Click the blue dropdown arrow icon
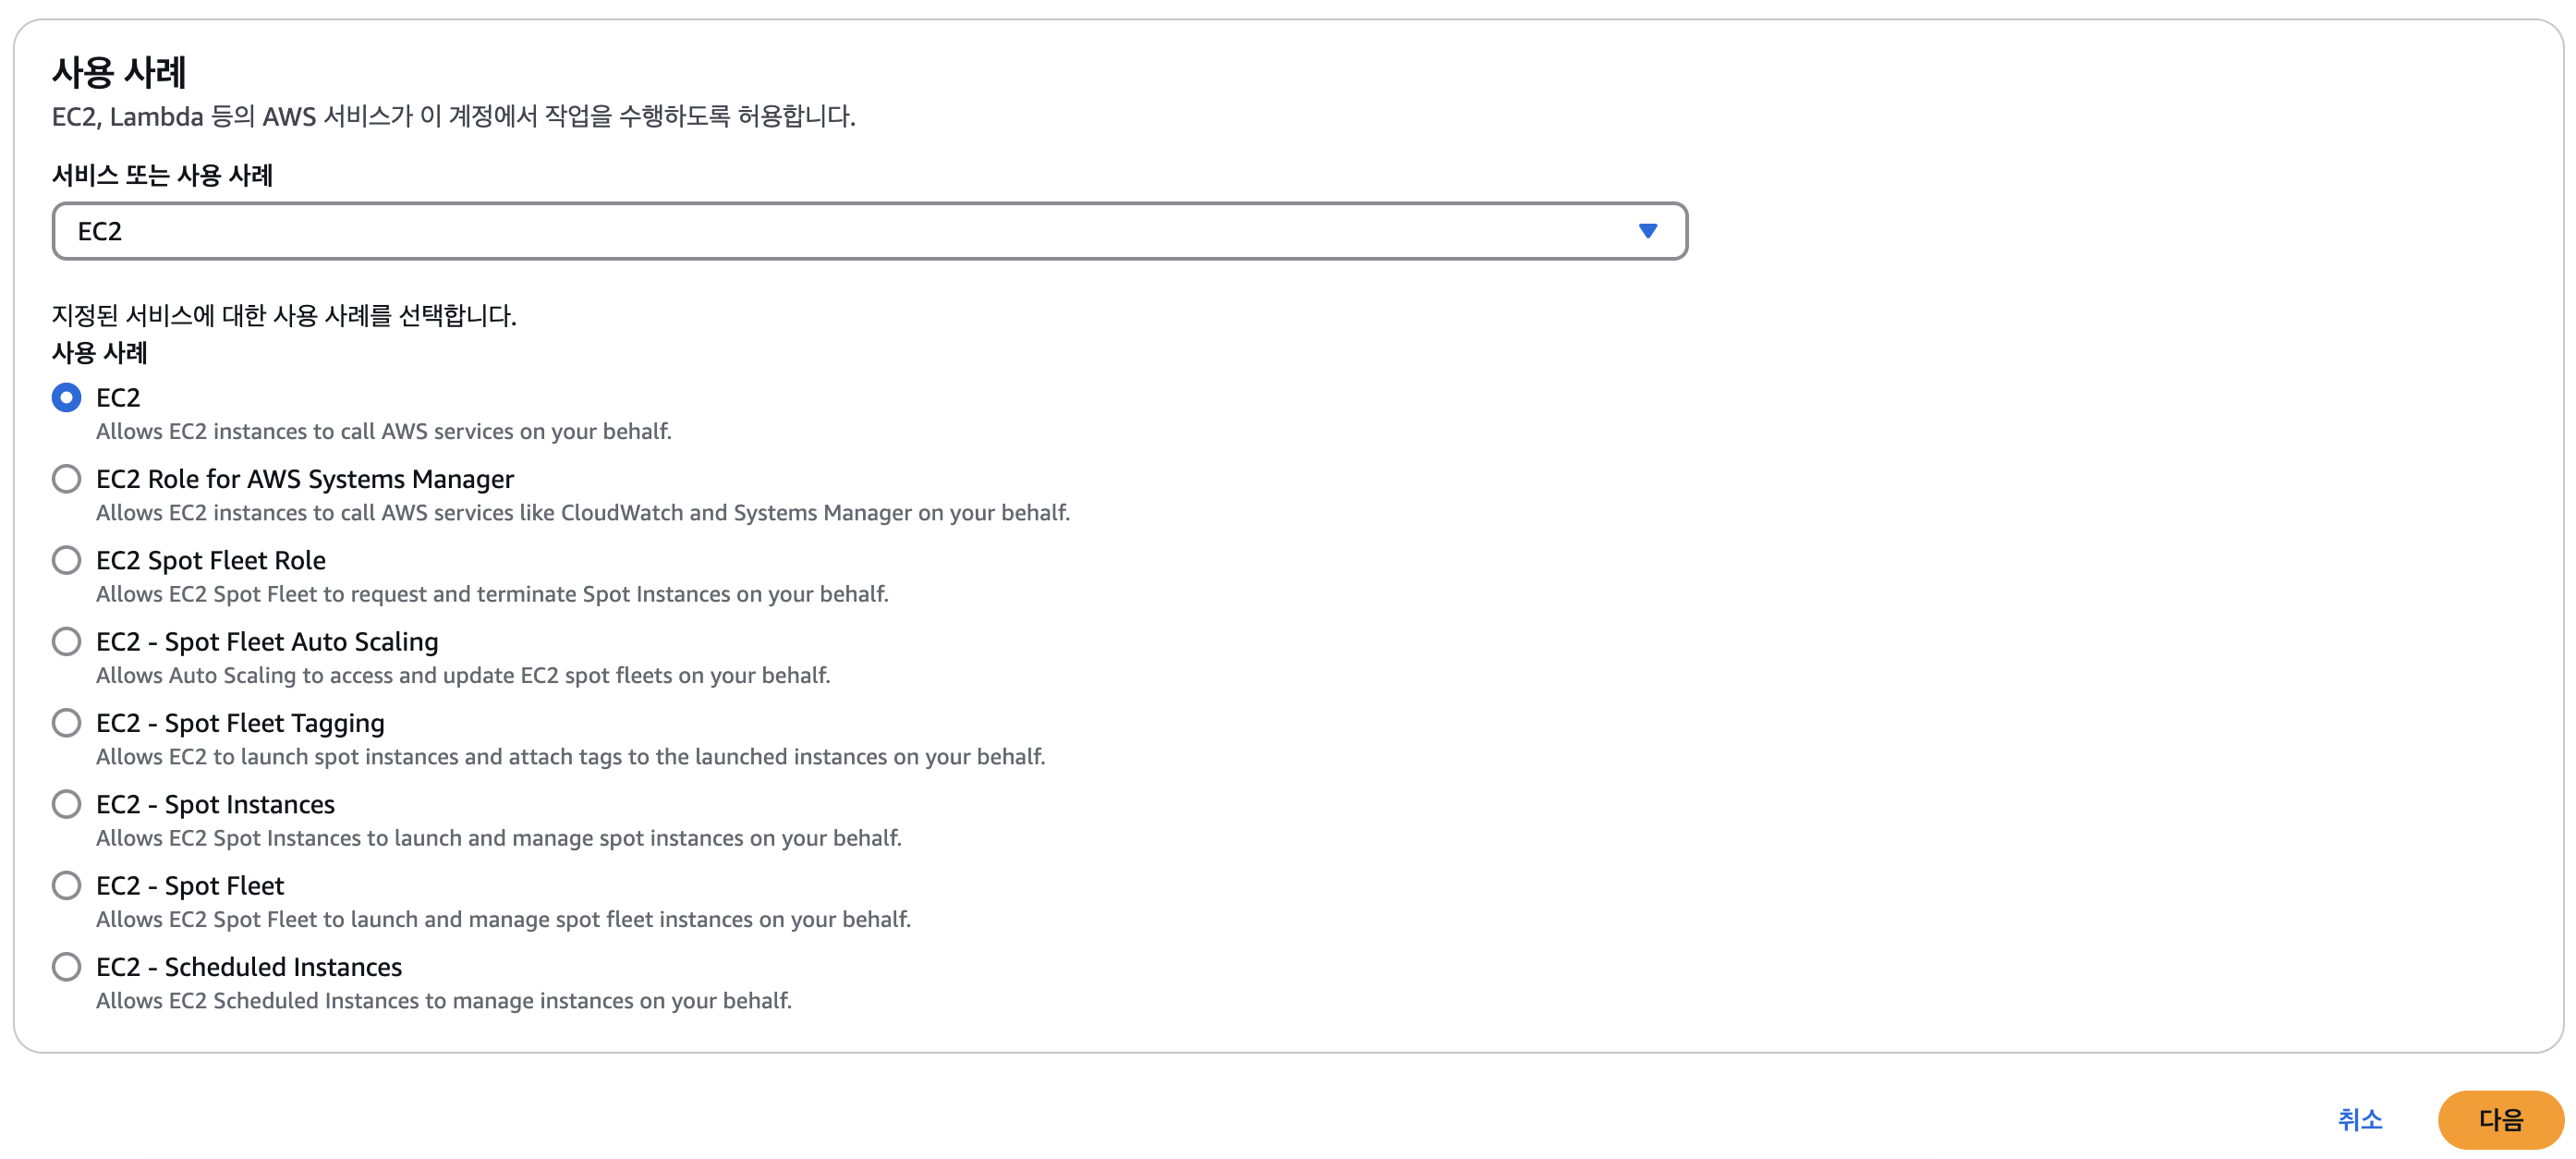The height and width of the screenshot is (1159, 2576). coord(1647,231)
